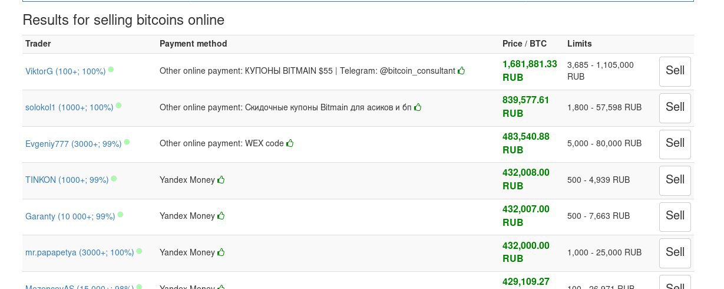Click price 483,540.88 RUB
Image resolution: width=724 pixels, height=289 pixels.
[526, 143]
